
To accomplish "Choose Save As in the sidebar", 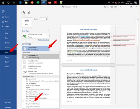I will [x=7, y=43].
